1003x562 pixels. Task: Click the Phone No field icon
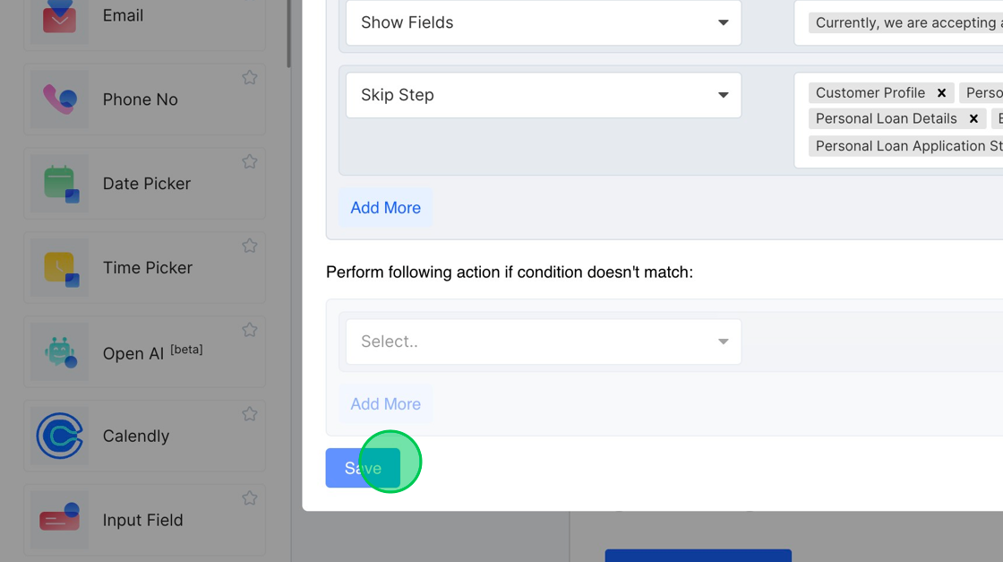point(59,99)
